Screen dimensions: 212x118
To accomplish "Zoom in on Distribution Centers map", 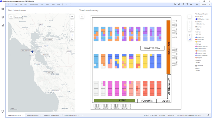I will tap(72, 22).
